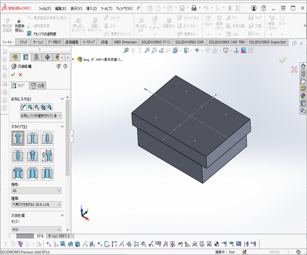This screenshot has width=307, height=255.
Task: Open the Appearances color ball task pane icon
Action: click(303, 96)
